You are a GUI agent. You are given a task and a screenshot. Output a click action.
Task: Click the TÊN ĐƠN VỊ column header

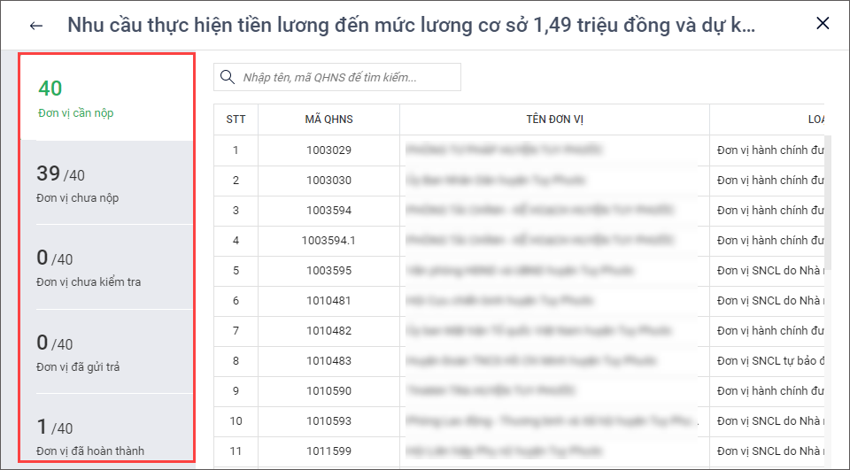point(554,119)
